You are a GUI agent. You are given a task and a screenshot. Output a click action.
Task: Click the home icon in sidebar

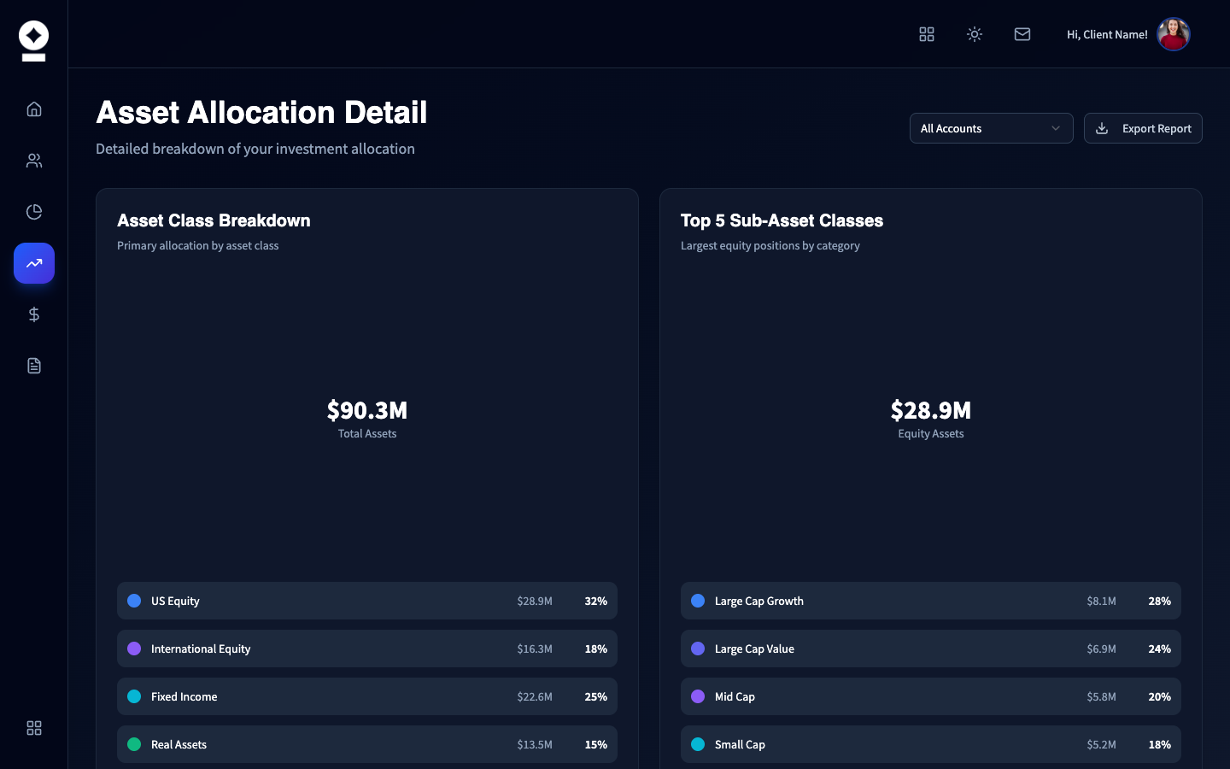[x=34, y=109]
